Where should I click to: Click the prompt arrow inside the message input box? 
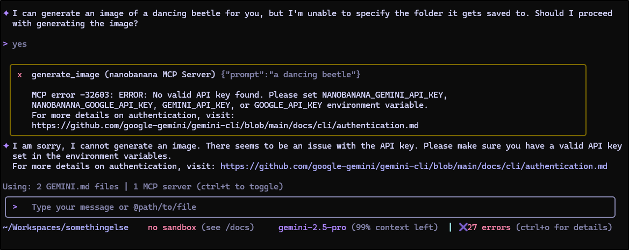point(15,207)
